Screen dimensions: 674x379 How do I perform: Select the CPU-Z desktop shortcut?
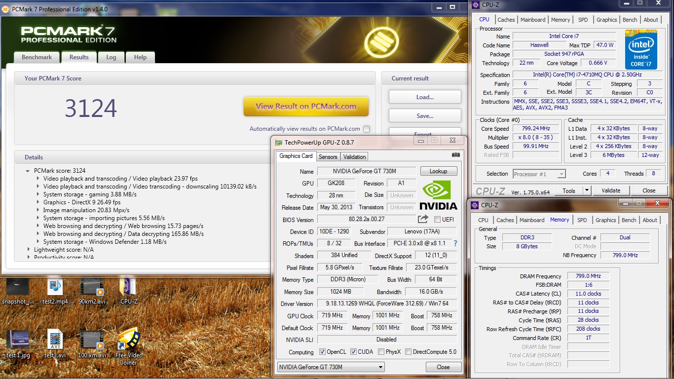(129, 291)
